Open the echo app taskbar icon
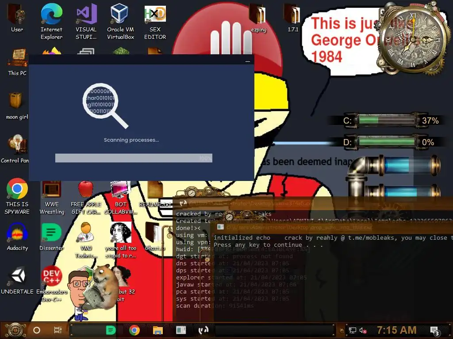 [203, 330]
